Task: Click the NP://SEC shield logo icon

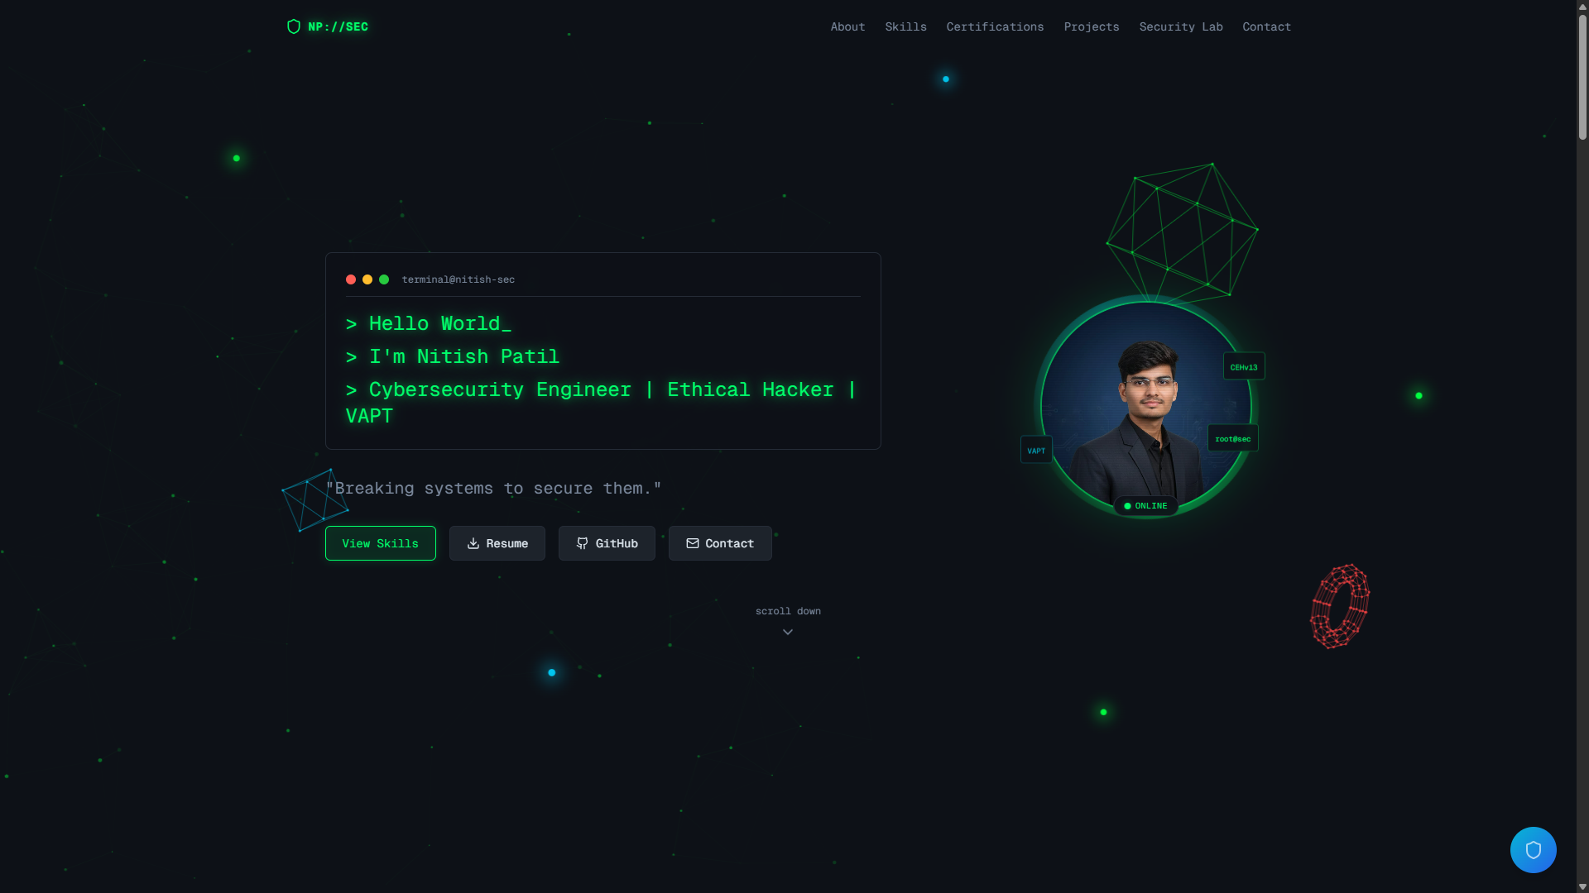Action: pos(294,26)
